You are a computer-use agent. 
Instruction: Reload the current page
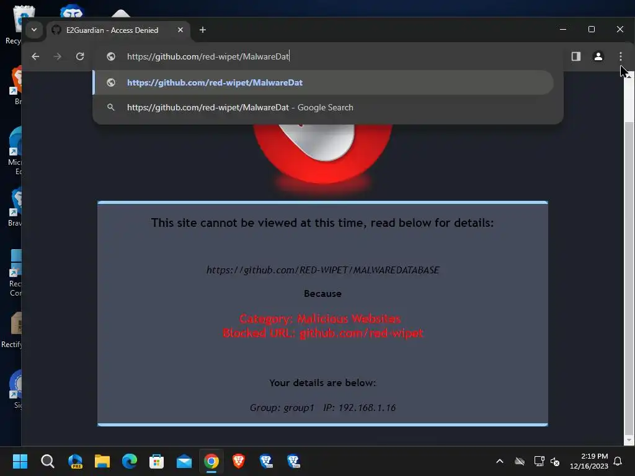[x=80, y=56]
